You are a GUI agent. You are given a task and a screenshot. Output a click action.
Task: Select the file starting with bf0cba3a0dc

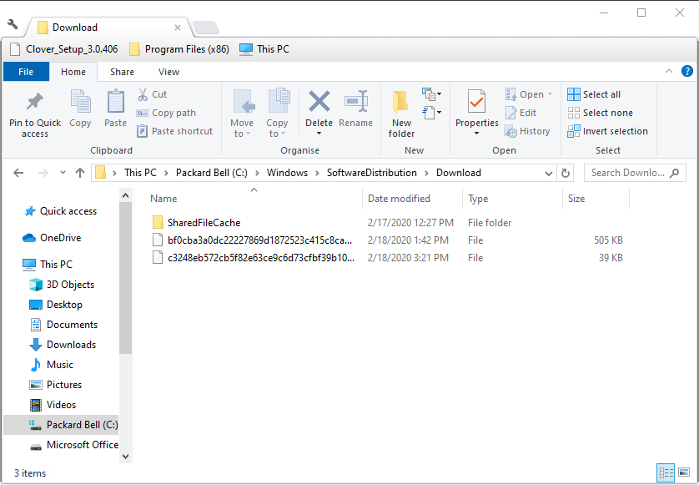[260, 240]
